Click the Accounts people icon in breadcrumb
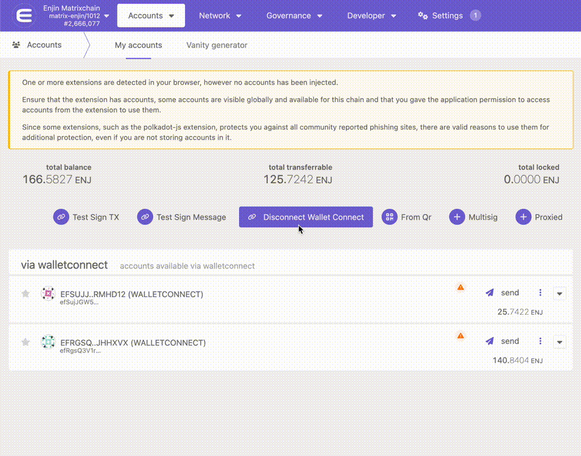This screenshot has height=456, width=581. click(16, 45)
